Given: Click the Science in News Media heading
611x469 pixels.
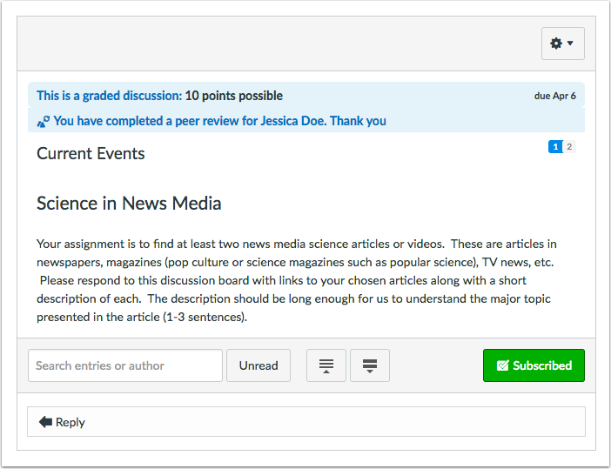Looking at the screenshot, I should click(x=129, y=204).
